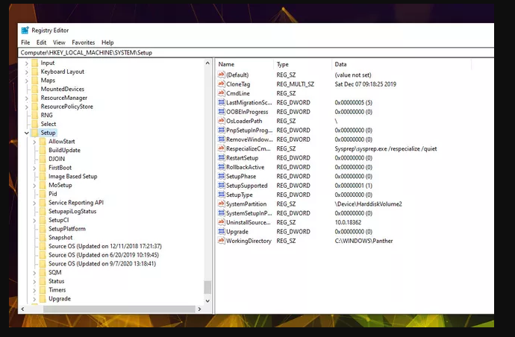The image size is (515, 337).
Task: Click the LastMigrationSc... DWORD value icon
Action: tap(222, 102)
